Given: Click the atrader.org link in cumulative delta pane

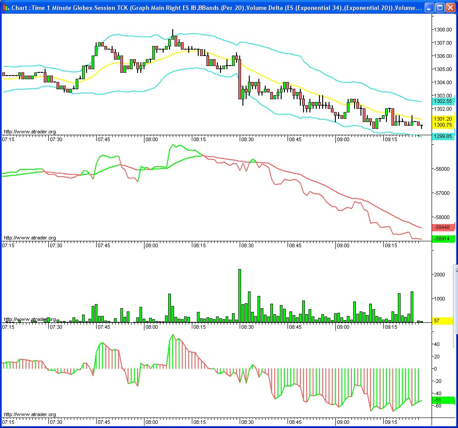Looking at the screenshot, I should tap(30, 238).
